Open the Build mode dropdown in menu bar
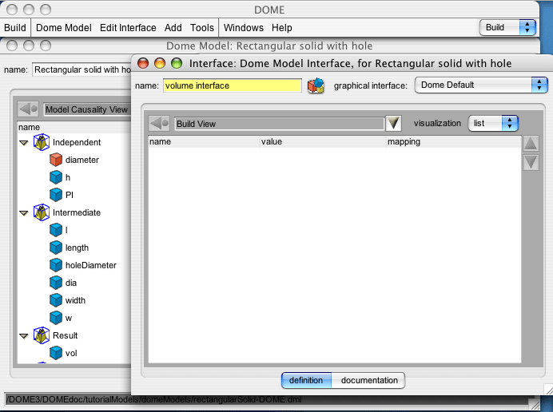The image size is (553, 412). tap(507, 27)
